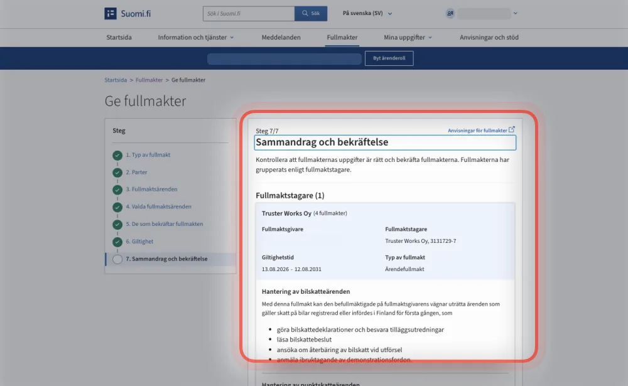The height and width of the screenshot is (386, 628).
Task: Click Ärendefullmakt type value
Action: tap(404, 269)
